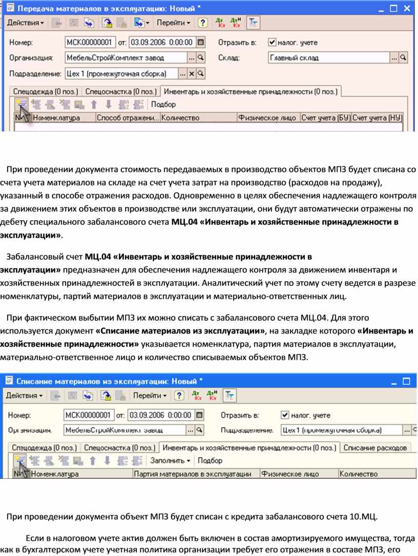Open Организация selection ellipsis in Списание материалов
418x556 pixels.
click(x=191, y=431)
